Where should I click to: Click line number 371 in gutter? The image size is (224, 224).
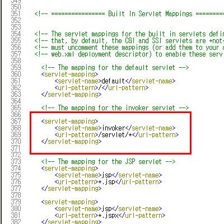click(16, 148)
